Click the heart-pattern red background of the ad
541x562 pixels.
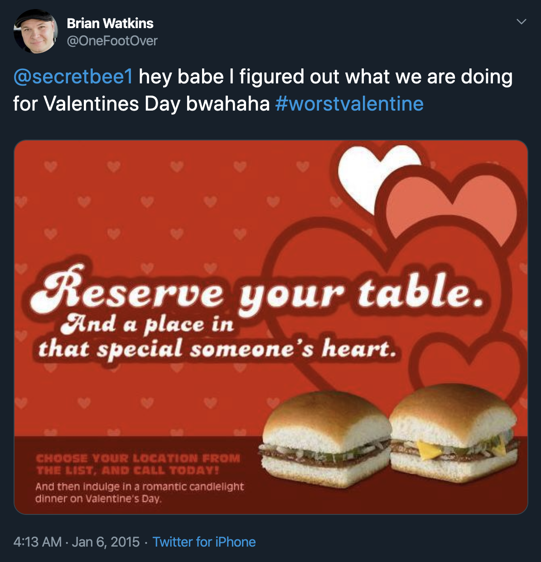tap(113, 204)
